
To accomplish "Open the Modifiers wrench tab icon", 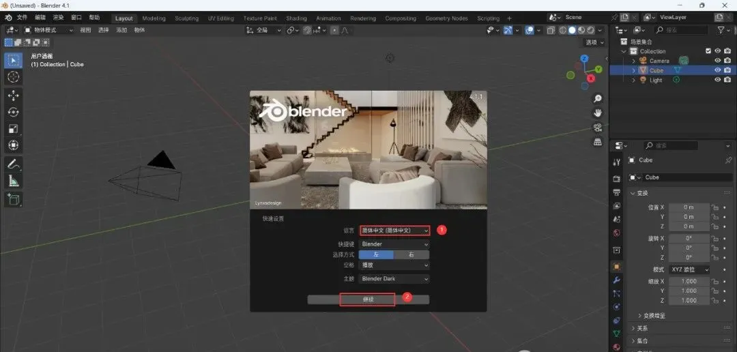I will point(617,280).
